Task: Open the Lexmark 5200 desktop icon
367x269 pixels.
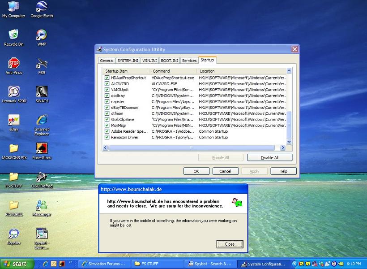Action: [13, 92]
